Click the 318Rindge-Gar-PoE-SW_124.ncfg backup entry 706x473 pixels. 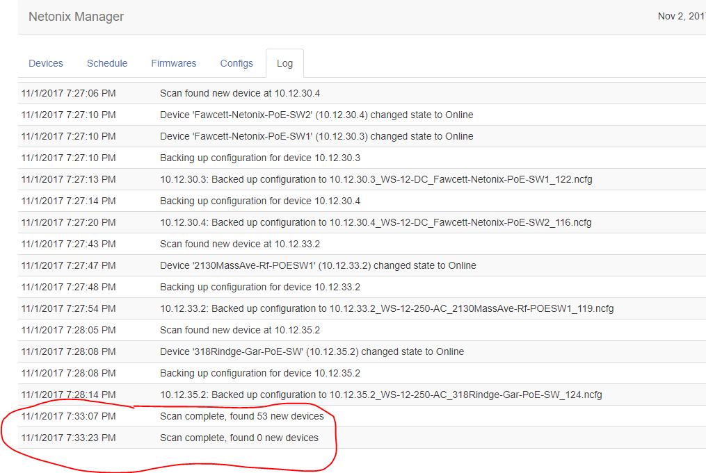[380, 395]
